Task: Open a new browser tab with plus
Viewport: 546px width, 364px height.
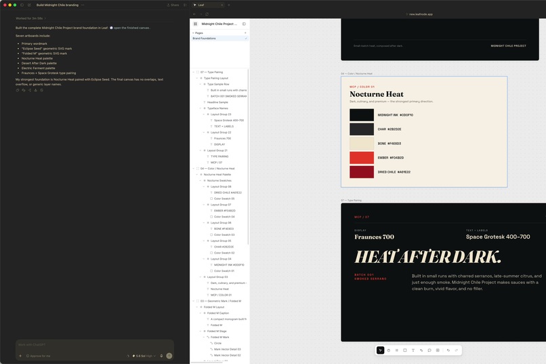Action: [229, 5]
